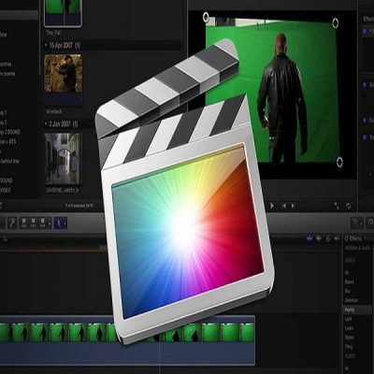Click the top-left corner handle in the viewer
This screenshot has width=374, height=374.
click(206, 17)
